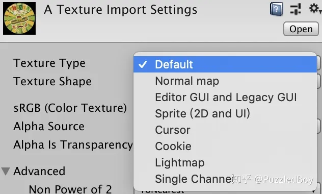Screen dimensions: 322x194
Task: Pick Sprite (2D and UI) option
Action: pos(225,113)
